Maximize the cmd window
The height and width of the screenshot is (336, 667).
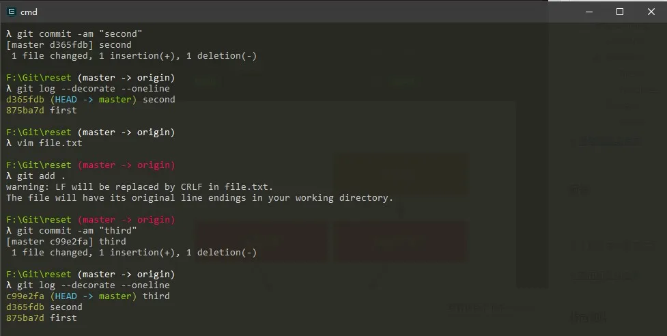[x=620, y=12]
